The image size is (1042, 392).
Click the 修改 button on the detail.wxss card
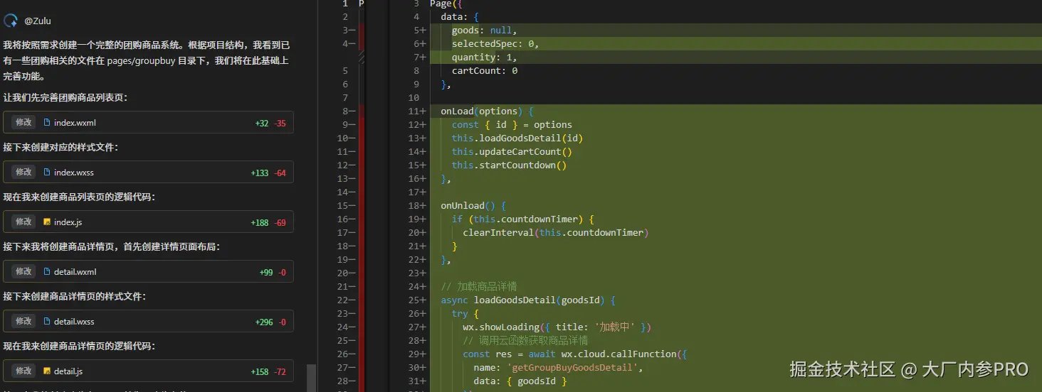coord(23,321)
